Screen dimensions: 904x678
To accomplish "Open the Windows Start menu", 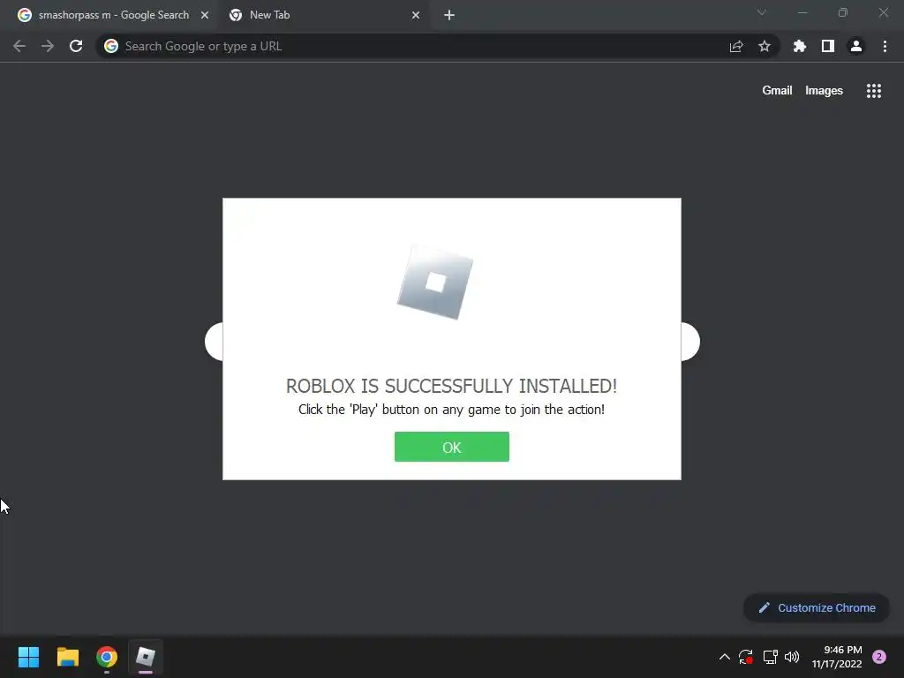I will click(x=28, y=657).
